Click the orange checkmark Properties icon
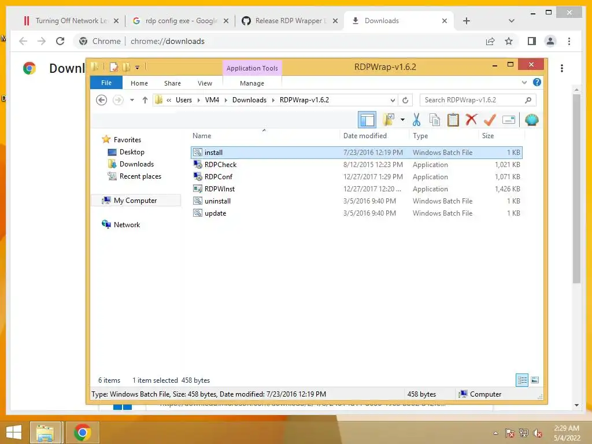 coord(490,120)
